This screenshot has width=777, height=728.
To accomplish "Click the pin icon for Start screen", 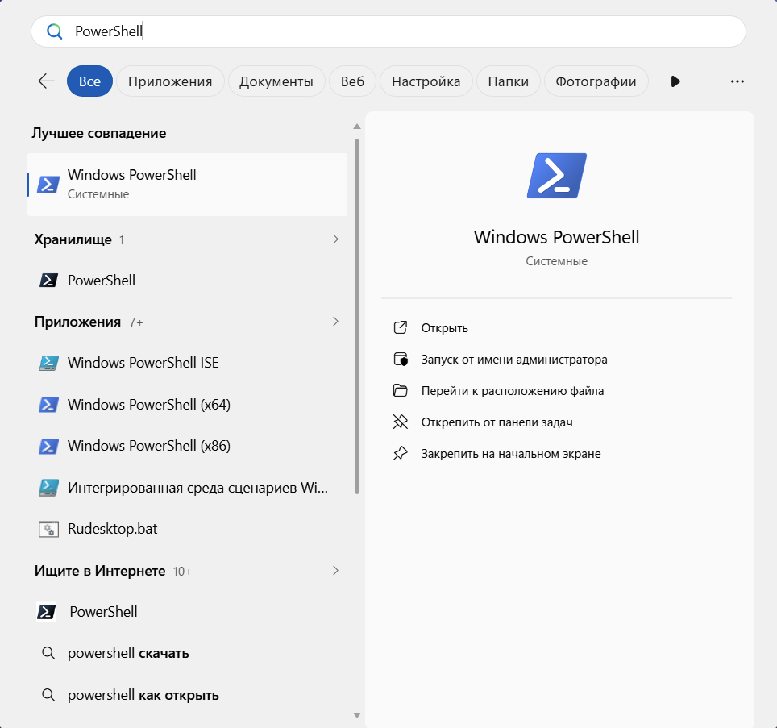I will pyautogui.click(x=401, y=453).
